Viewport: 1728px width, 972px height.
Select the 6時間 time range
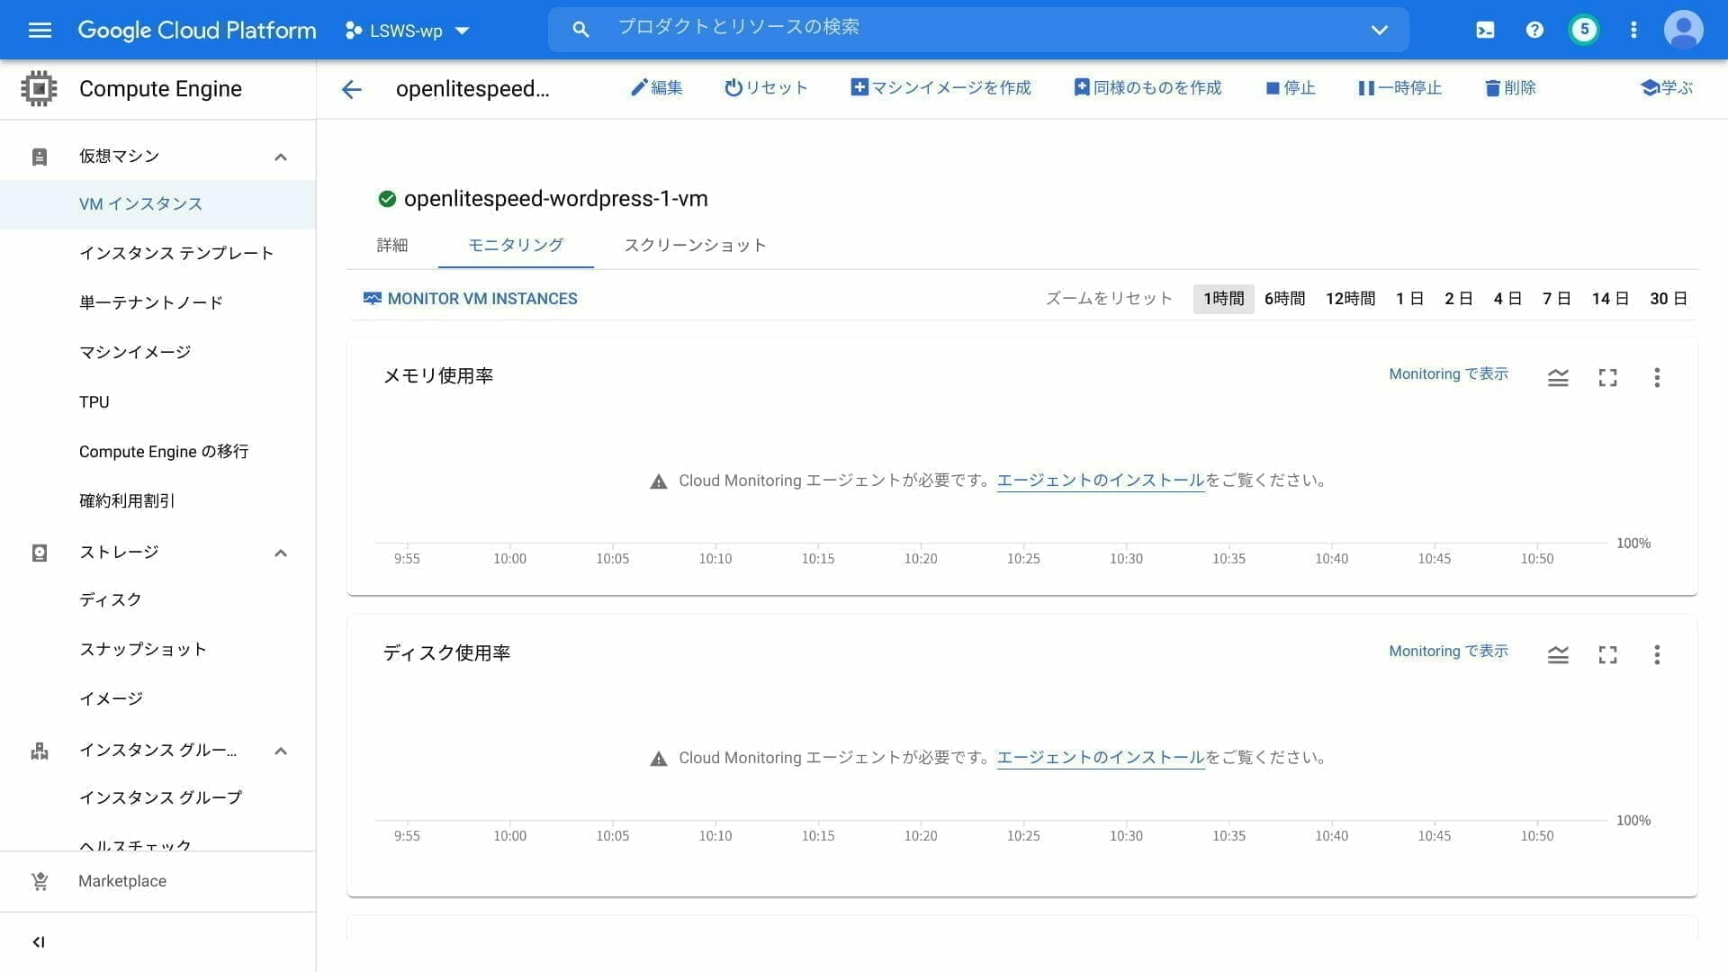(x=1285, y=299)
